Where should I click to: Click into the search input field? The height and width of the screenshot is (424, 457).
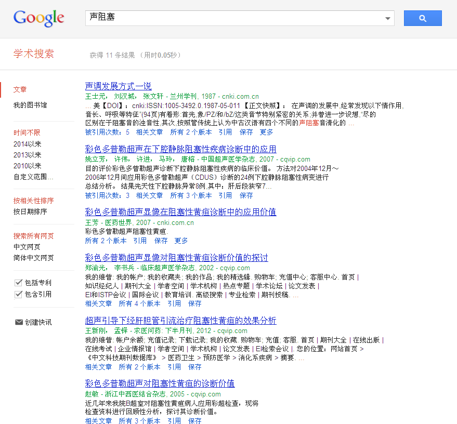tap(234, 18)
